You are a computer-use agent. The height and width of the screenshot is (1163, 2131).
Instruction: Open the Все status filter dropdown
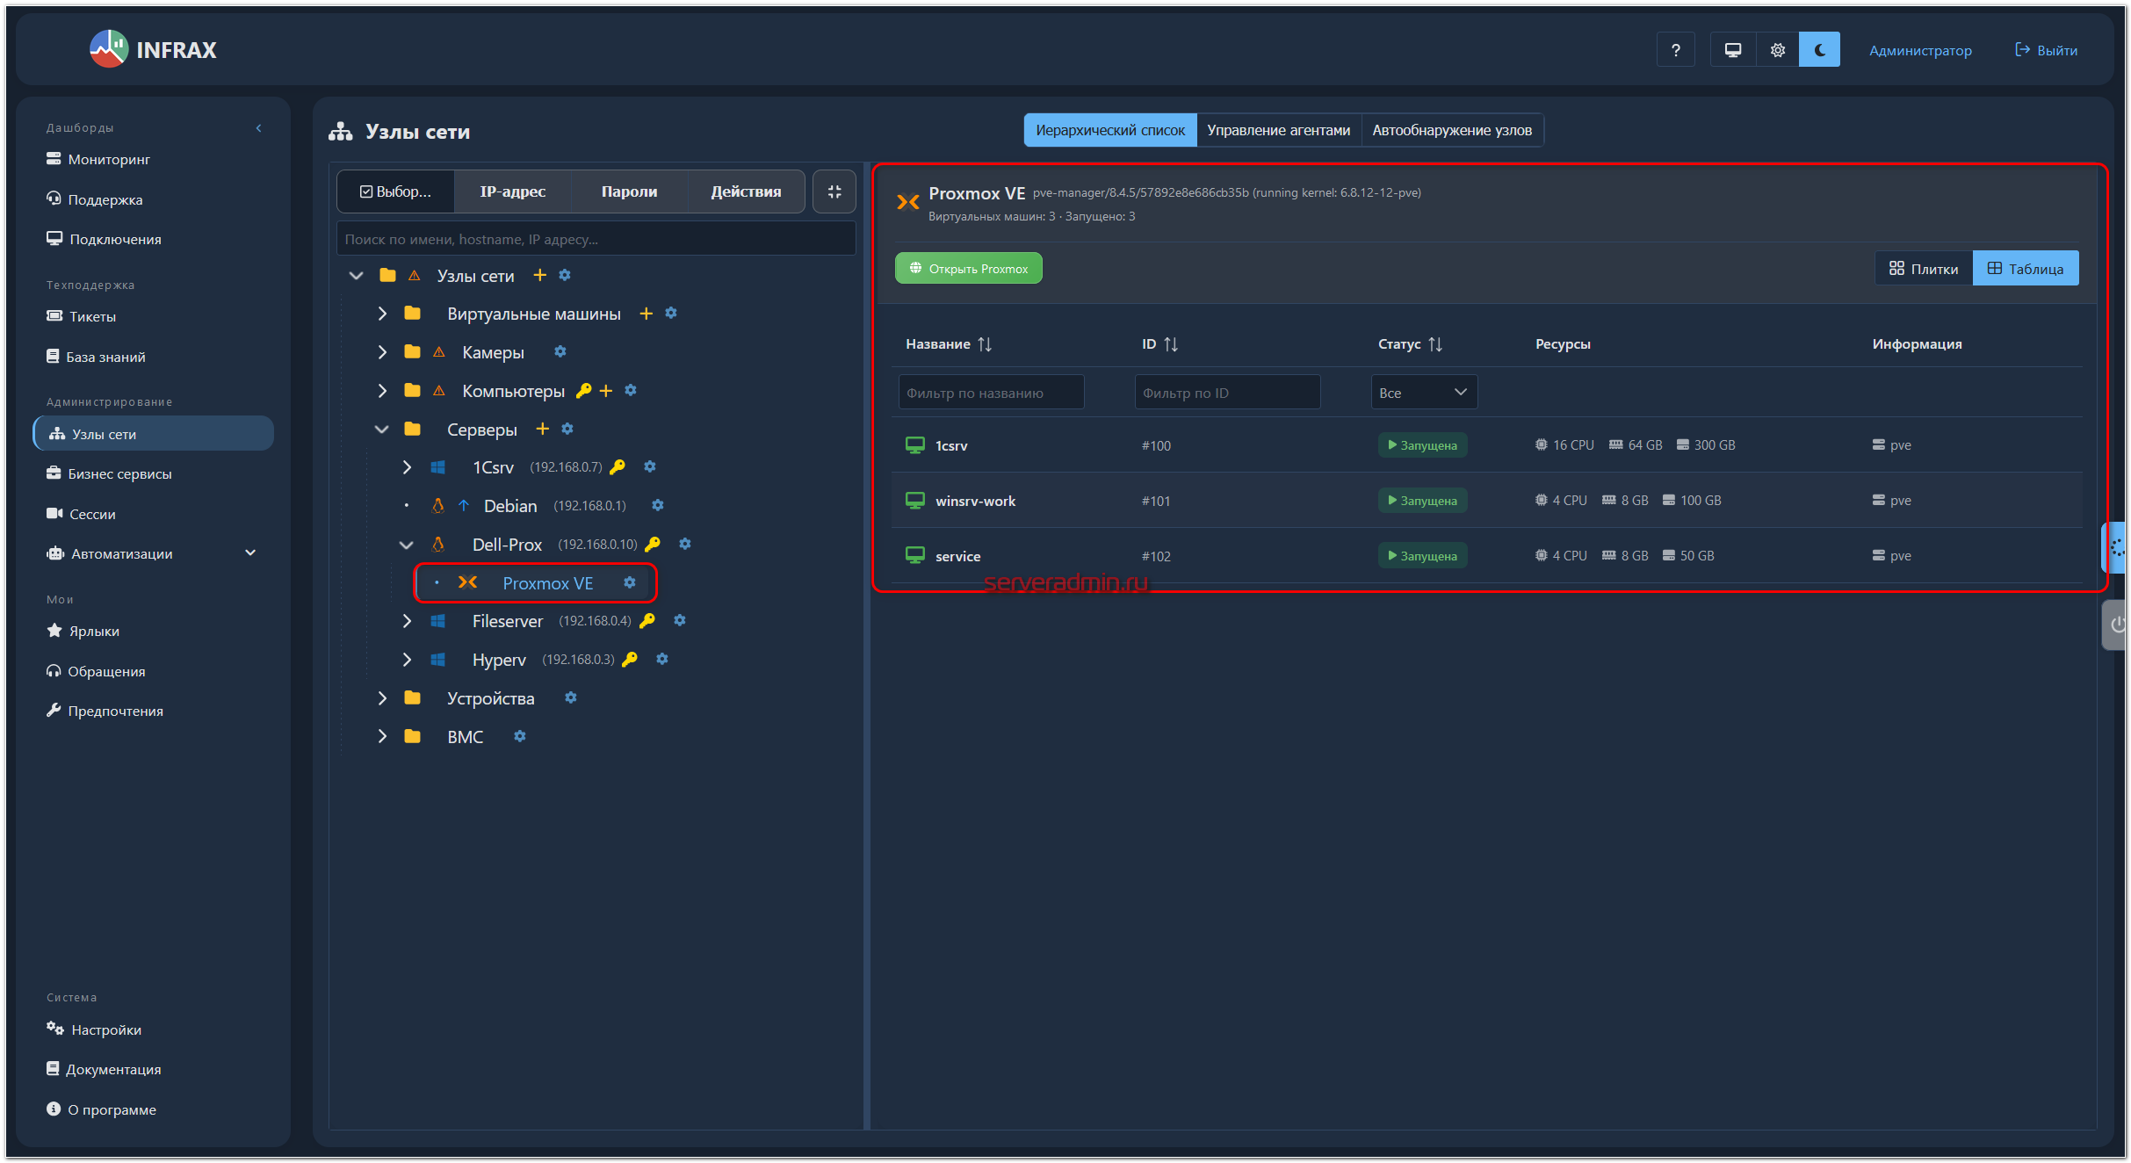1423,393
